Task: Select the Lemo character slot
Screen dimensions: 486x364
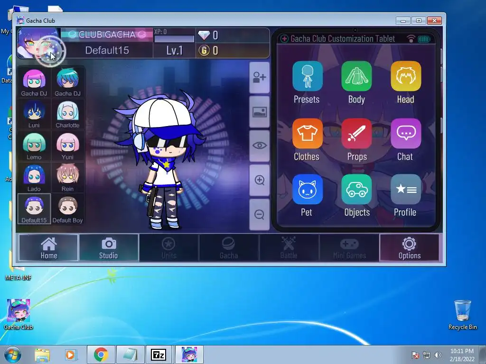Action: tap(34, 146)
